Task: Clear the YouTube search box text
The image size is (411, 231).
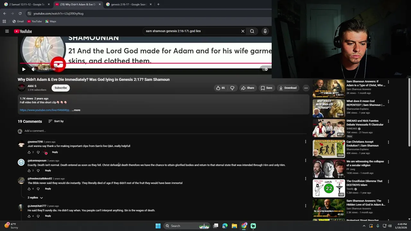Action: [x=243, y=31]
